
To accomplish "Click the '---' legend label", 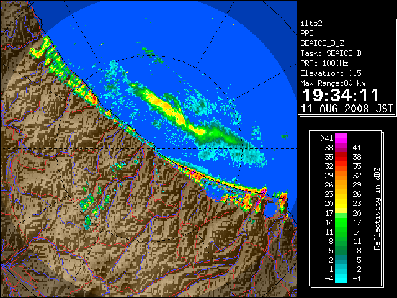I will 355,138.
